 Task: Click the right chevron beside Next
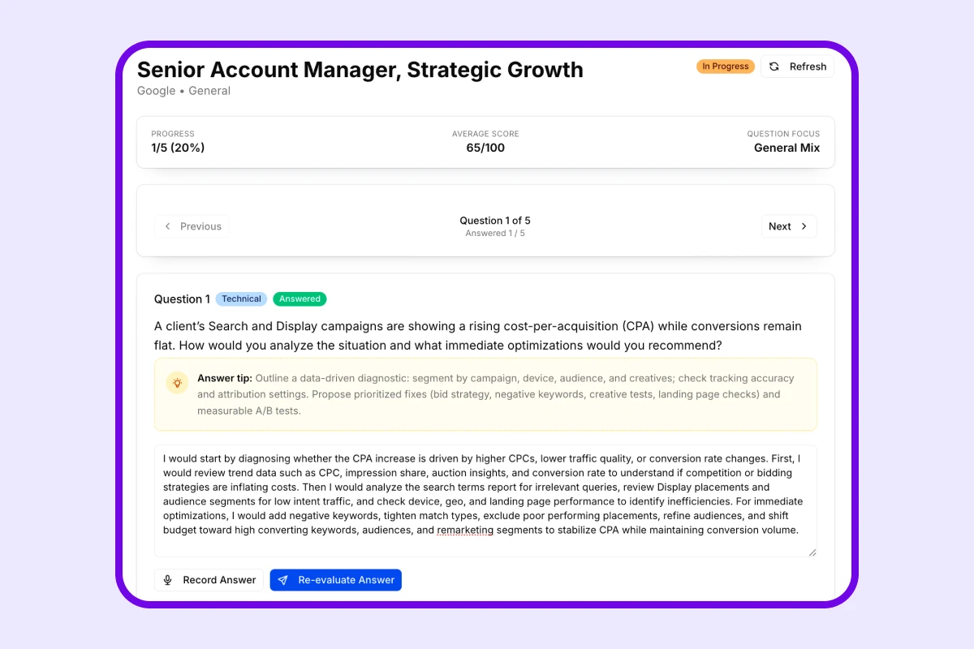point(804,226)
